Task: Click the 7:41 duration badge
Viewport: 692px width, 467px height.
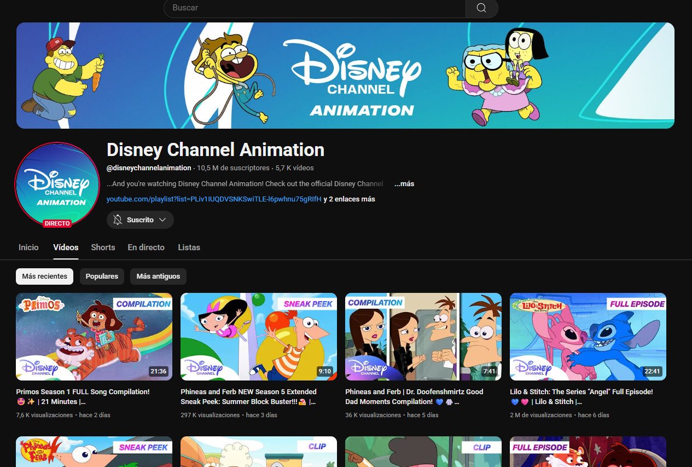Action: (x=490, y=371)
